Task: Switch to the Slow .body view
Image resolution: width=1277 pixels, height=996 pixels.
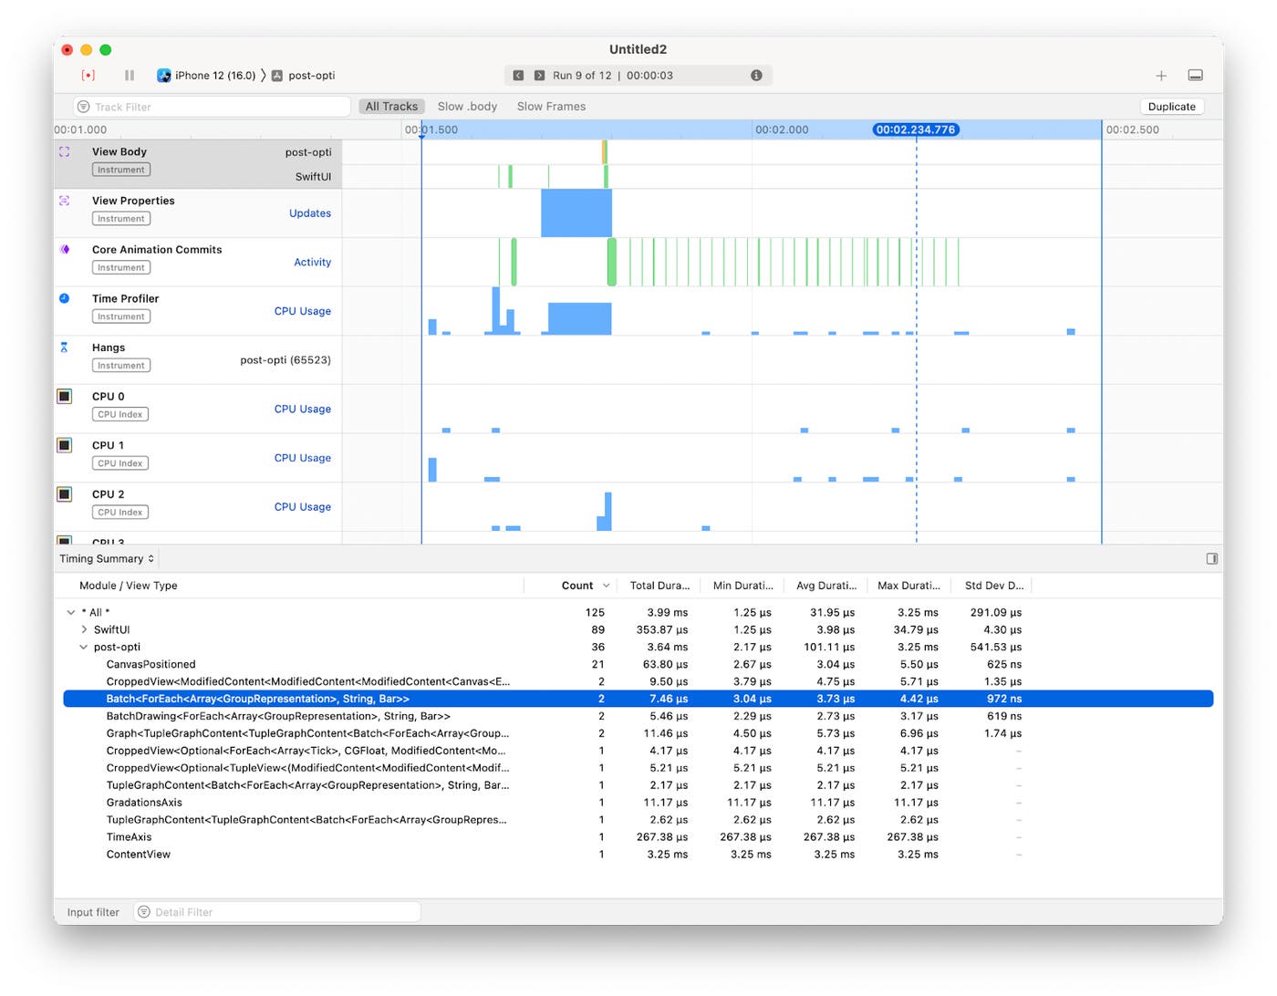Action: (x=467, y=106)
